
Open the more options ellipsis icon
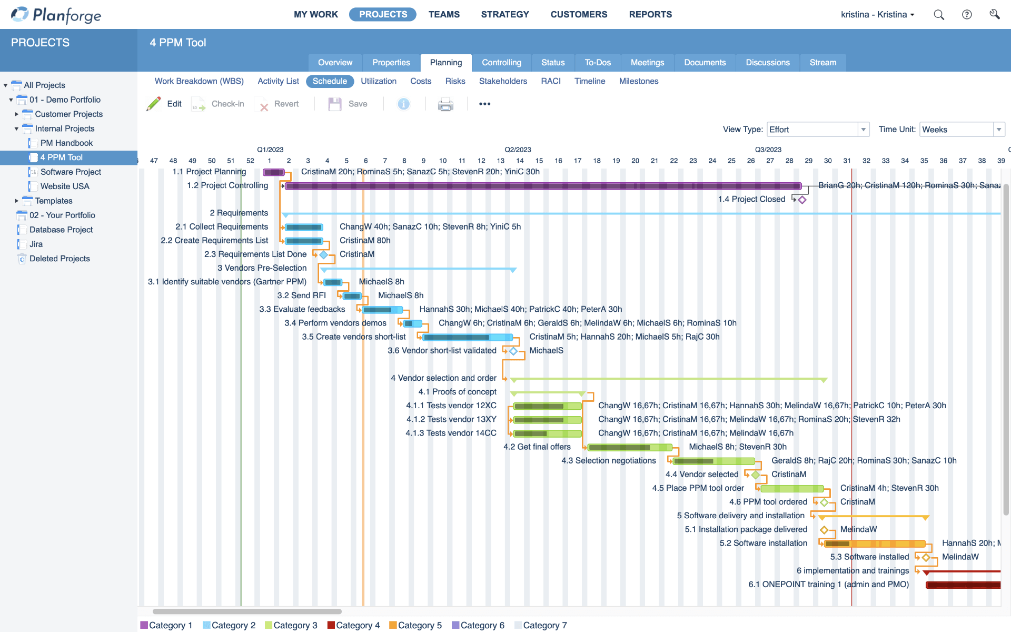coord(484,104)
